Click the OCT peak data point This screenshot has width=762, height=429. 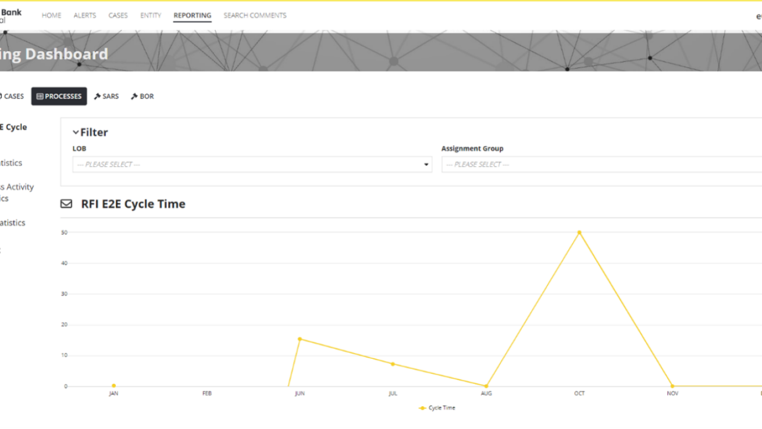[x=579, y=232]
